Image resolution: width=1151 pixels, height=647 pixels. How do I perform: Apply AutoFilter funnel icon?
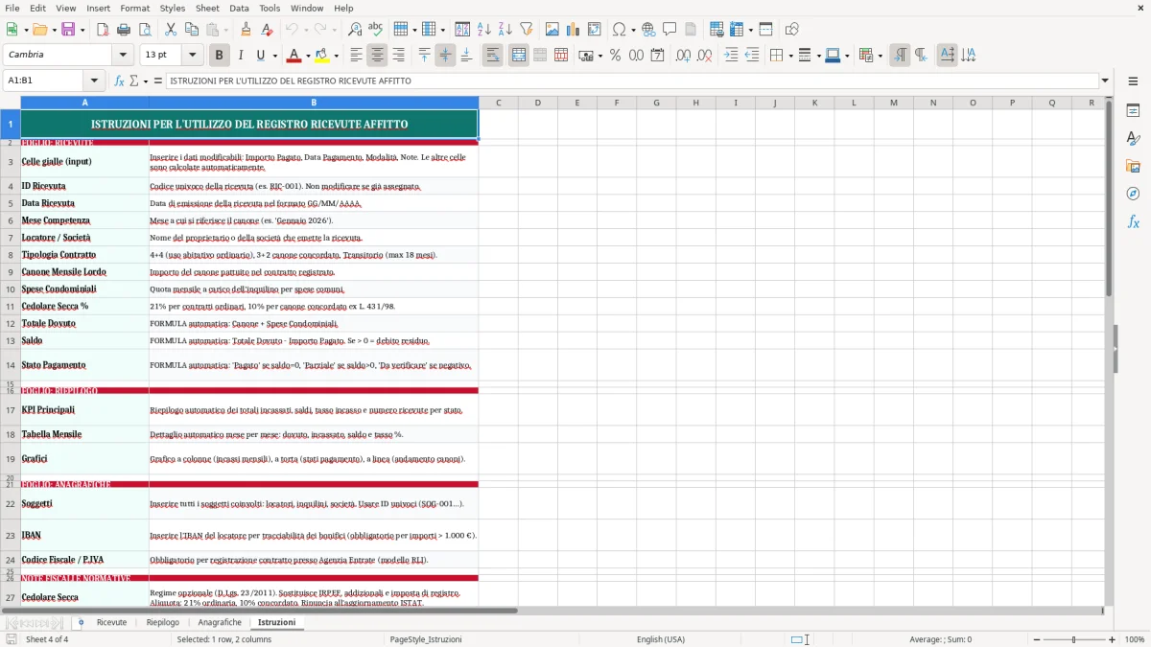(526, 30)
